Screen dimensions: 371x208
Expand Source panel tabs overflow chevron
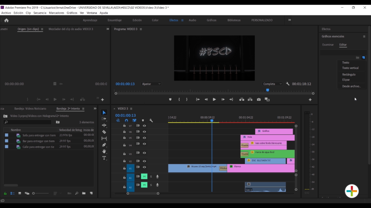pos(108,29)
